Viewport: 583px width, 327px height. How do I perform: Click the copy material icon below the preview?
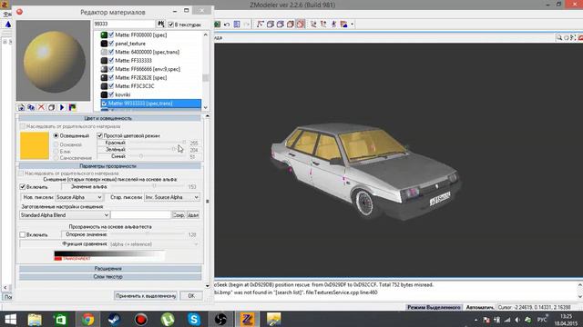[31, 107]
